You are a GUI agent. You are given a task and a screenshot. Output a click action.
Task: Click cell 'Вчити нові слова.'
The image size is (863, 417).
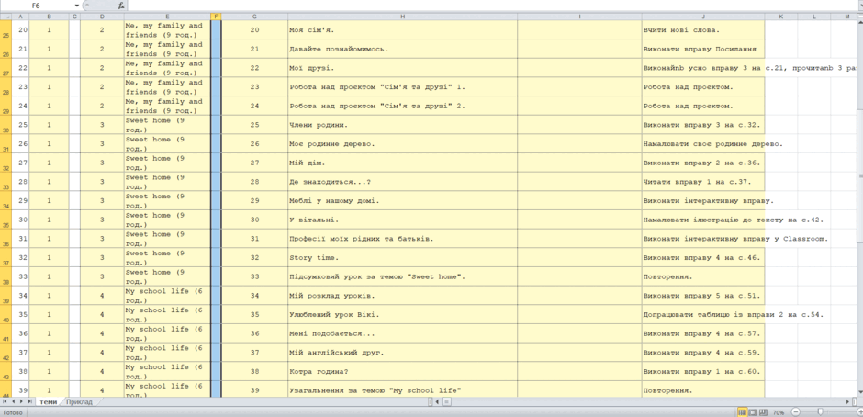(x=703, y=30)
